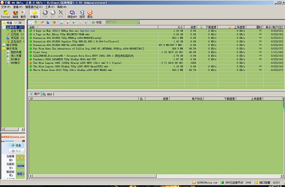The height and width of the screenshot is (187, 285).
Task: Click the bottom panel horizontal scrollbar
Action: click(94, 176)
